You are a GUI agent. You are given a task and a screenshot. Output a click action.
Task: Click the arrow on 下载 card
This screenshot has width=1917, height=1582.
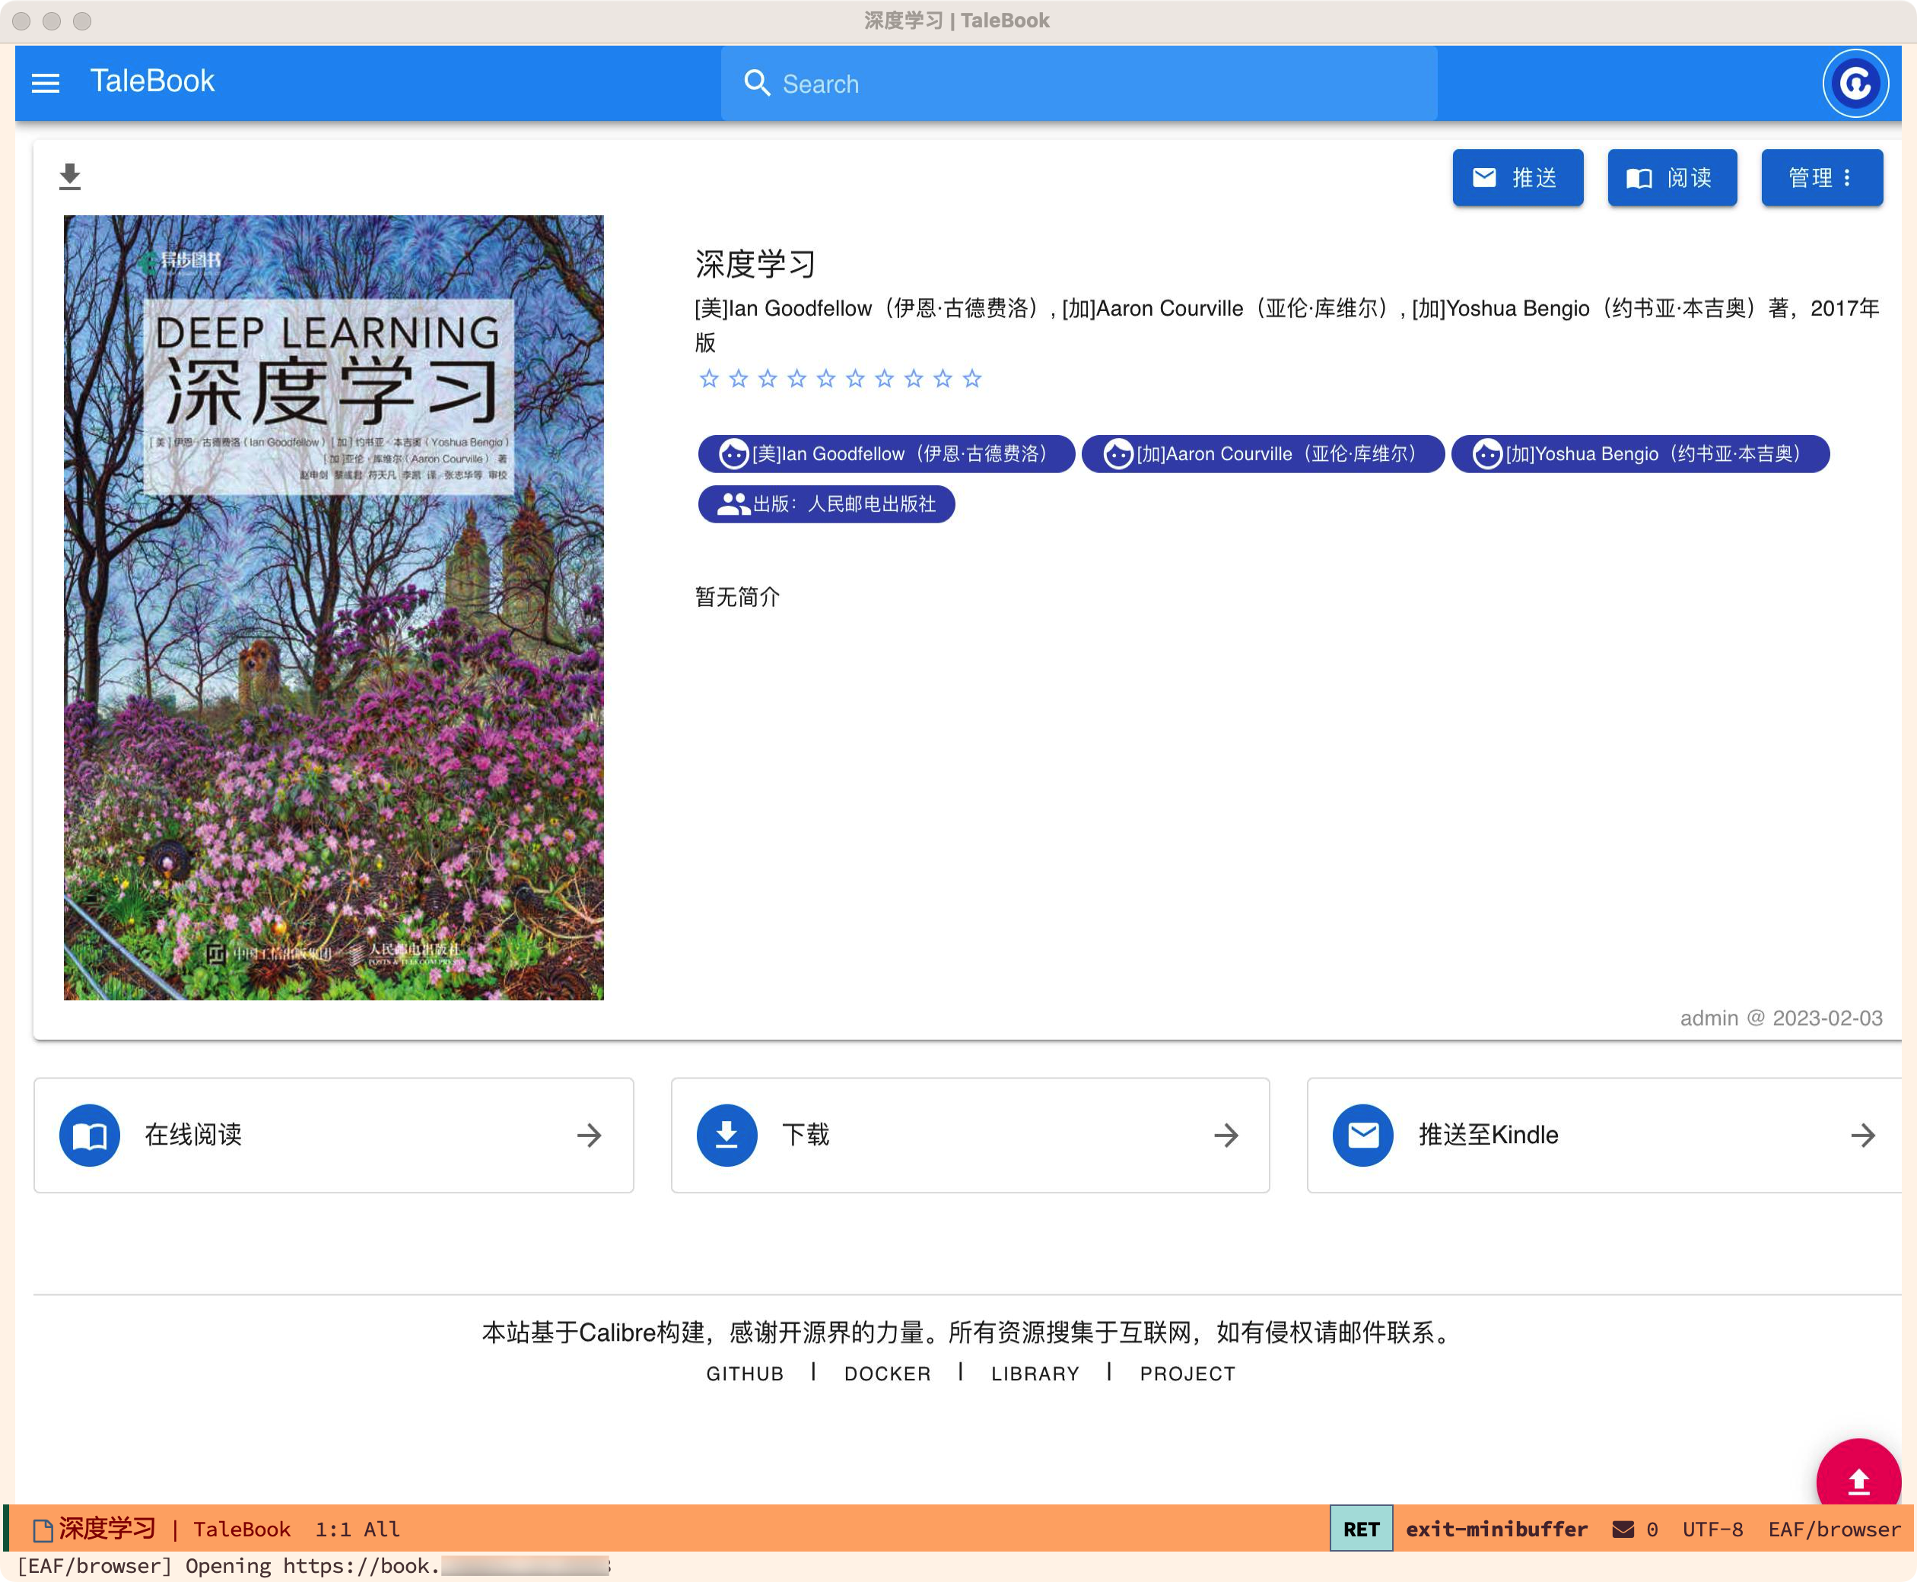click(x=1226, y=1136)
